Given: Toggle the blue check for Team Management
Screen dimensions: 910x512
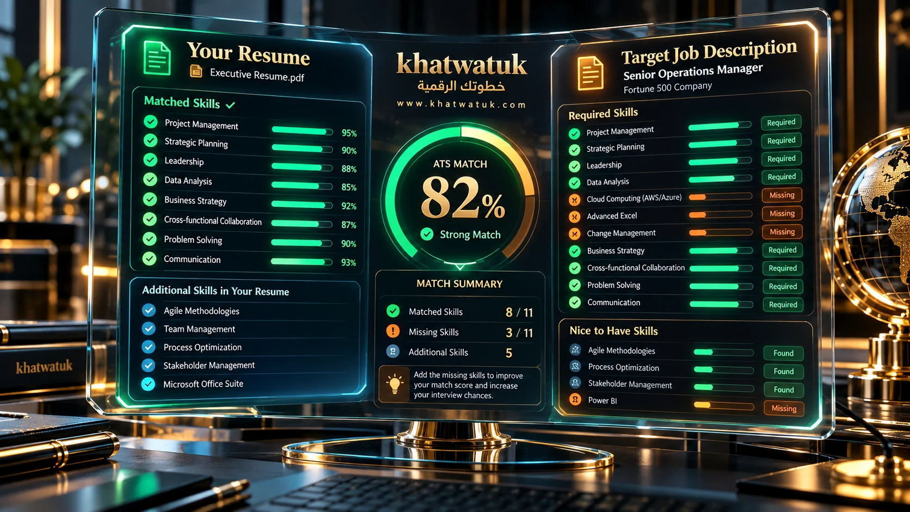Looking at the screenshot, I should pos(149,329).
